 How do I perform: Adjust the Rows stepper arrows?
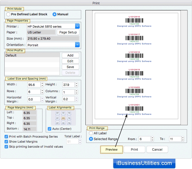(42, 92)
